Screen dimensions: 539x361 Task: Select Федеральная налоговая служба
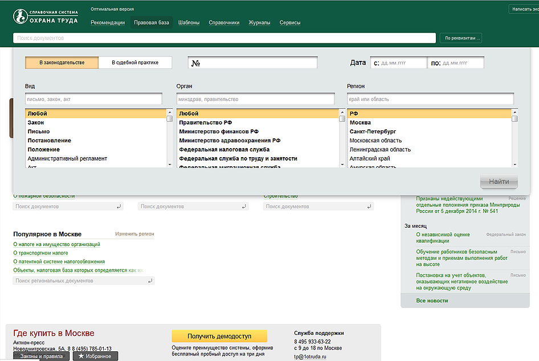click(258, 149)
